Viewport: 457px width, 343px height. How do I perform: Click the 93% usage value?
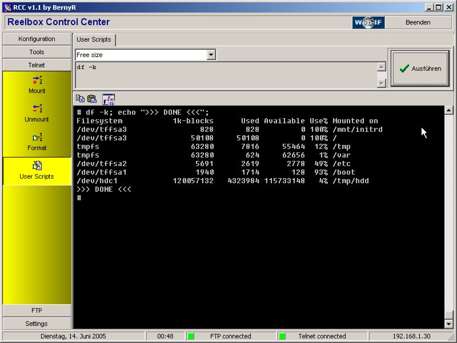pyautogui.click(x=321, y=172)
